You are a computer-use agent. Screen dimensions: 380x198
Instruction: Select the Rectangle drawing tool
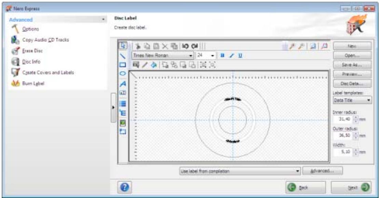click(x=123, y=65)
